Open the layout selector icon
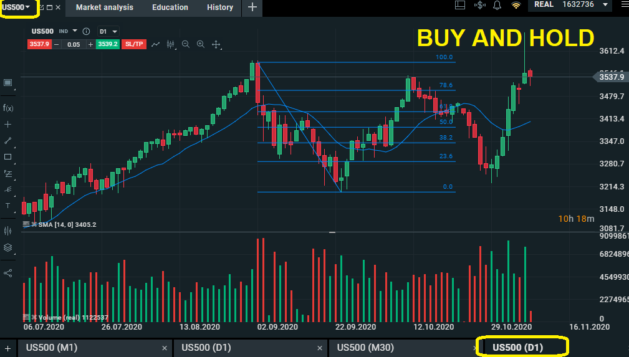Viewport: 629px width, 357px height. pos(459,5)
